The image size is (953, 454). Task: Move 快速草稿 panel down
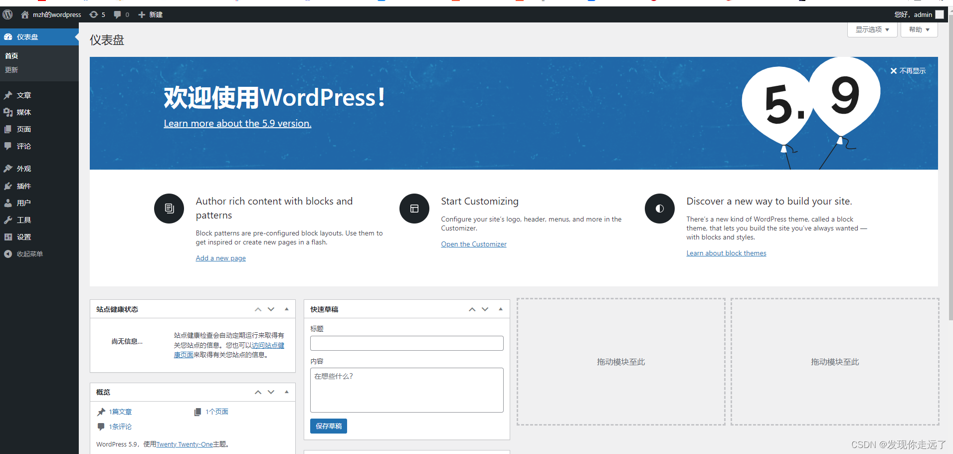(485, 309)
